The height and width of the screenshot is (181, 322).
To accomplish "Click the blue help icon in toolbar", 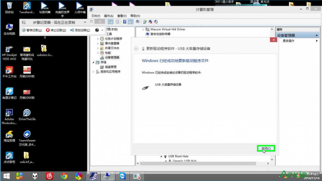I will (125, 22).
